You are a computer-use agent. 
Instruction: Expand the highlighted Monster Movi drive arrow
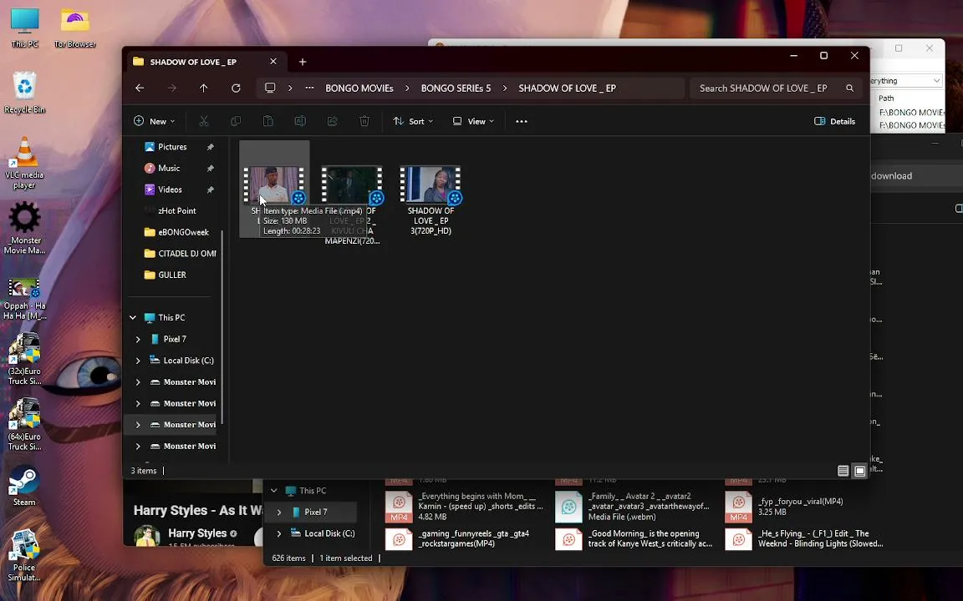[x=138, y=424]
